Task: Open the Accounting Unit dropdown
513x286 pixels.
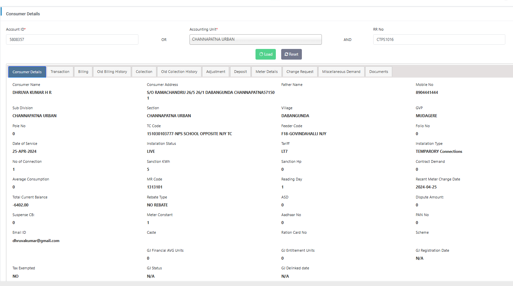Action: pyautogui.click(x=255, y=39)
